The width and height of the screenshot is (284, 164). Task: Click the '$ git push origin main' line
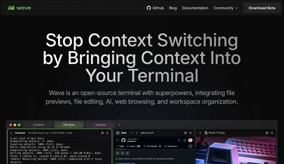point(27,138)
